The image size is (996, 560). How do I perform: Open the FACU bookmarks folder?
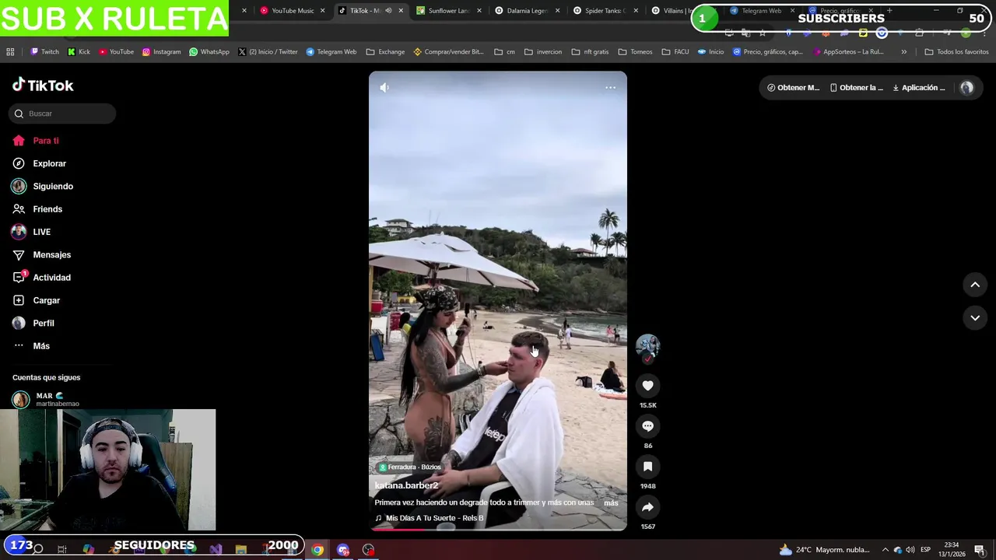coord(675,52)
